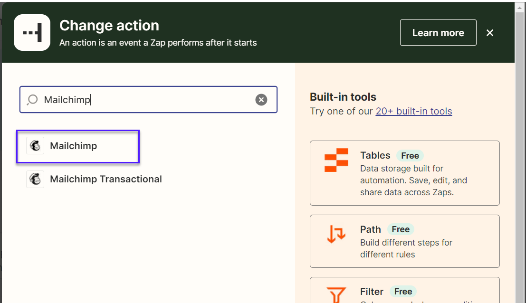Screen dimensions: 526x303
Task: Click the Mailchimp monkey logo icon
Action: click(35, 146)
